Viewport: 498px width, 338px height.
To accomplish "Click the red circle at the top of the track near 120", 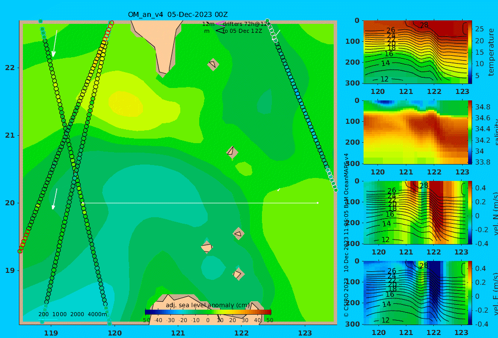I will 112,22.
